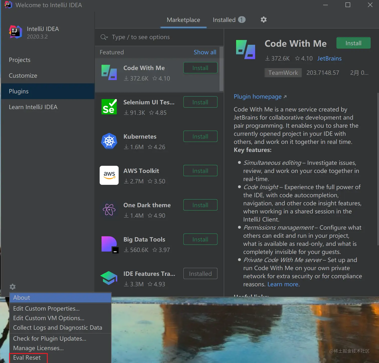
Task: Click Eval Reset menu entry
Action: pyautogui.click(x=60, y=358)
